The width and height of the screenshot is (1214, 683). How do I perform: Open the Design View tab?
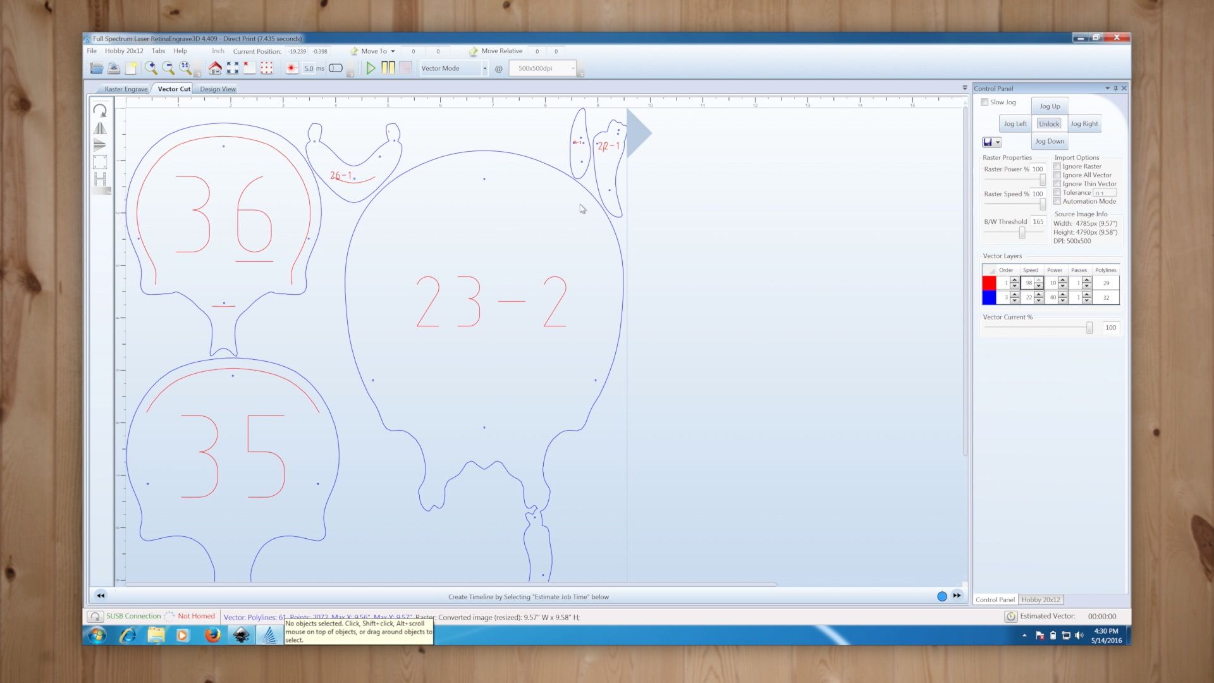pos(217,89)
